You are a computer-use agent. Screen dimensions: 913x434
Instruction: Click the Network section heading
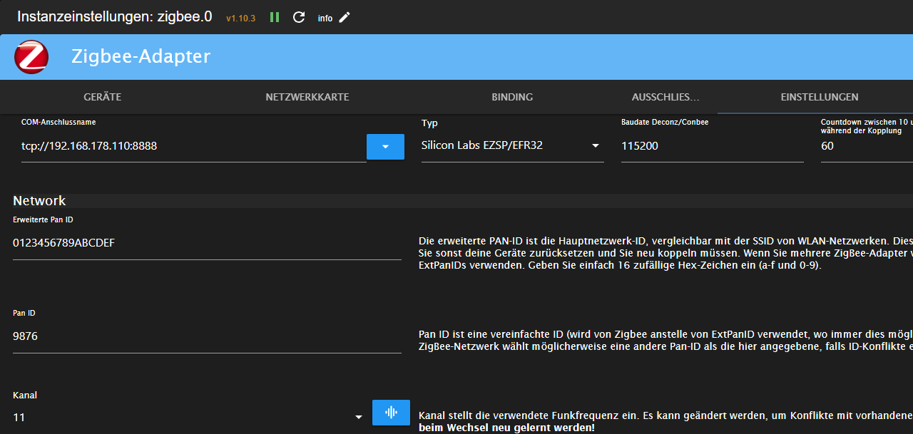pos(39,201)
